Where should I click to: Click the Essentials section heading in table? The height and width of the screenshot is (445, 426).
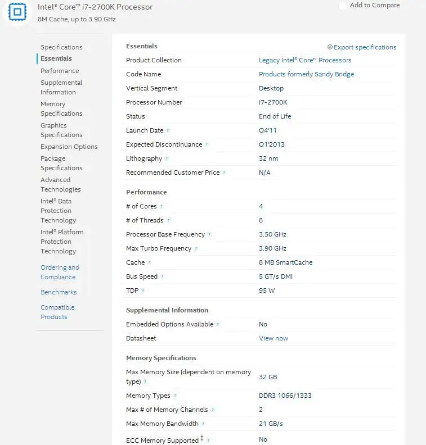point(141,46)
